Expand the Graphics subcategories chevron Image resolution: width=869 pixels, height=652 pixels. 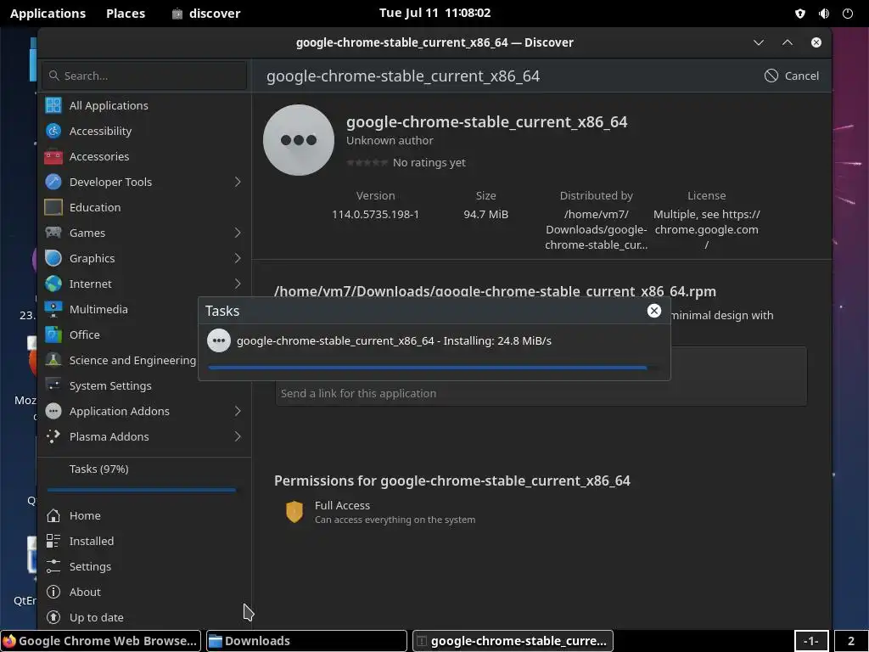[x=238, y=258]
